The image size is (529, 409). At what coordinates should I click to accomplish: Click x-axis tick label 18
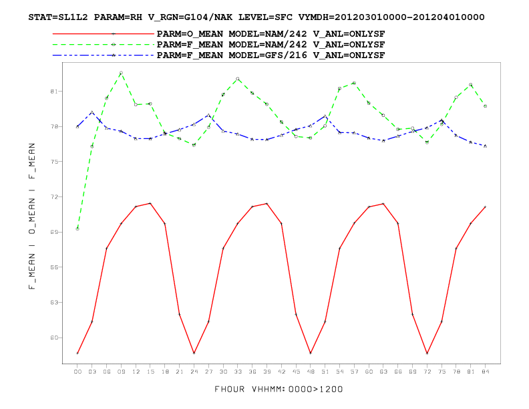[x=165, y=372]
